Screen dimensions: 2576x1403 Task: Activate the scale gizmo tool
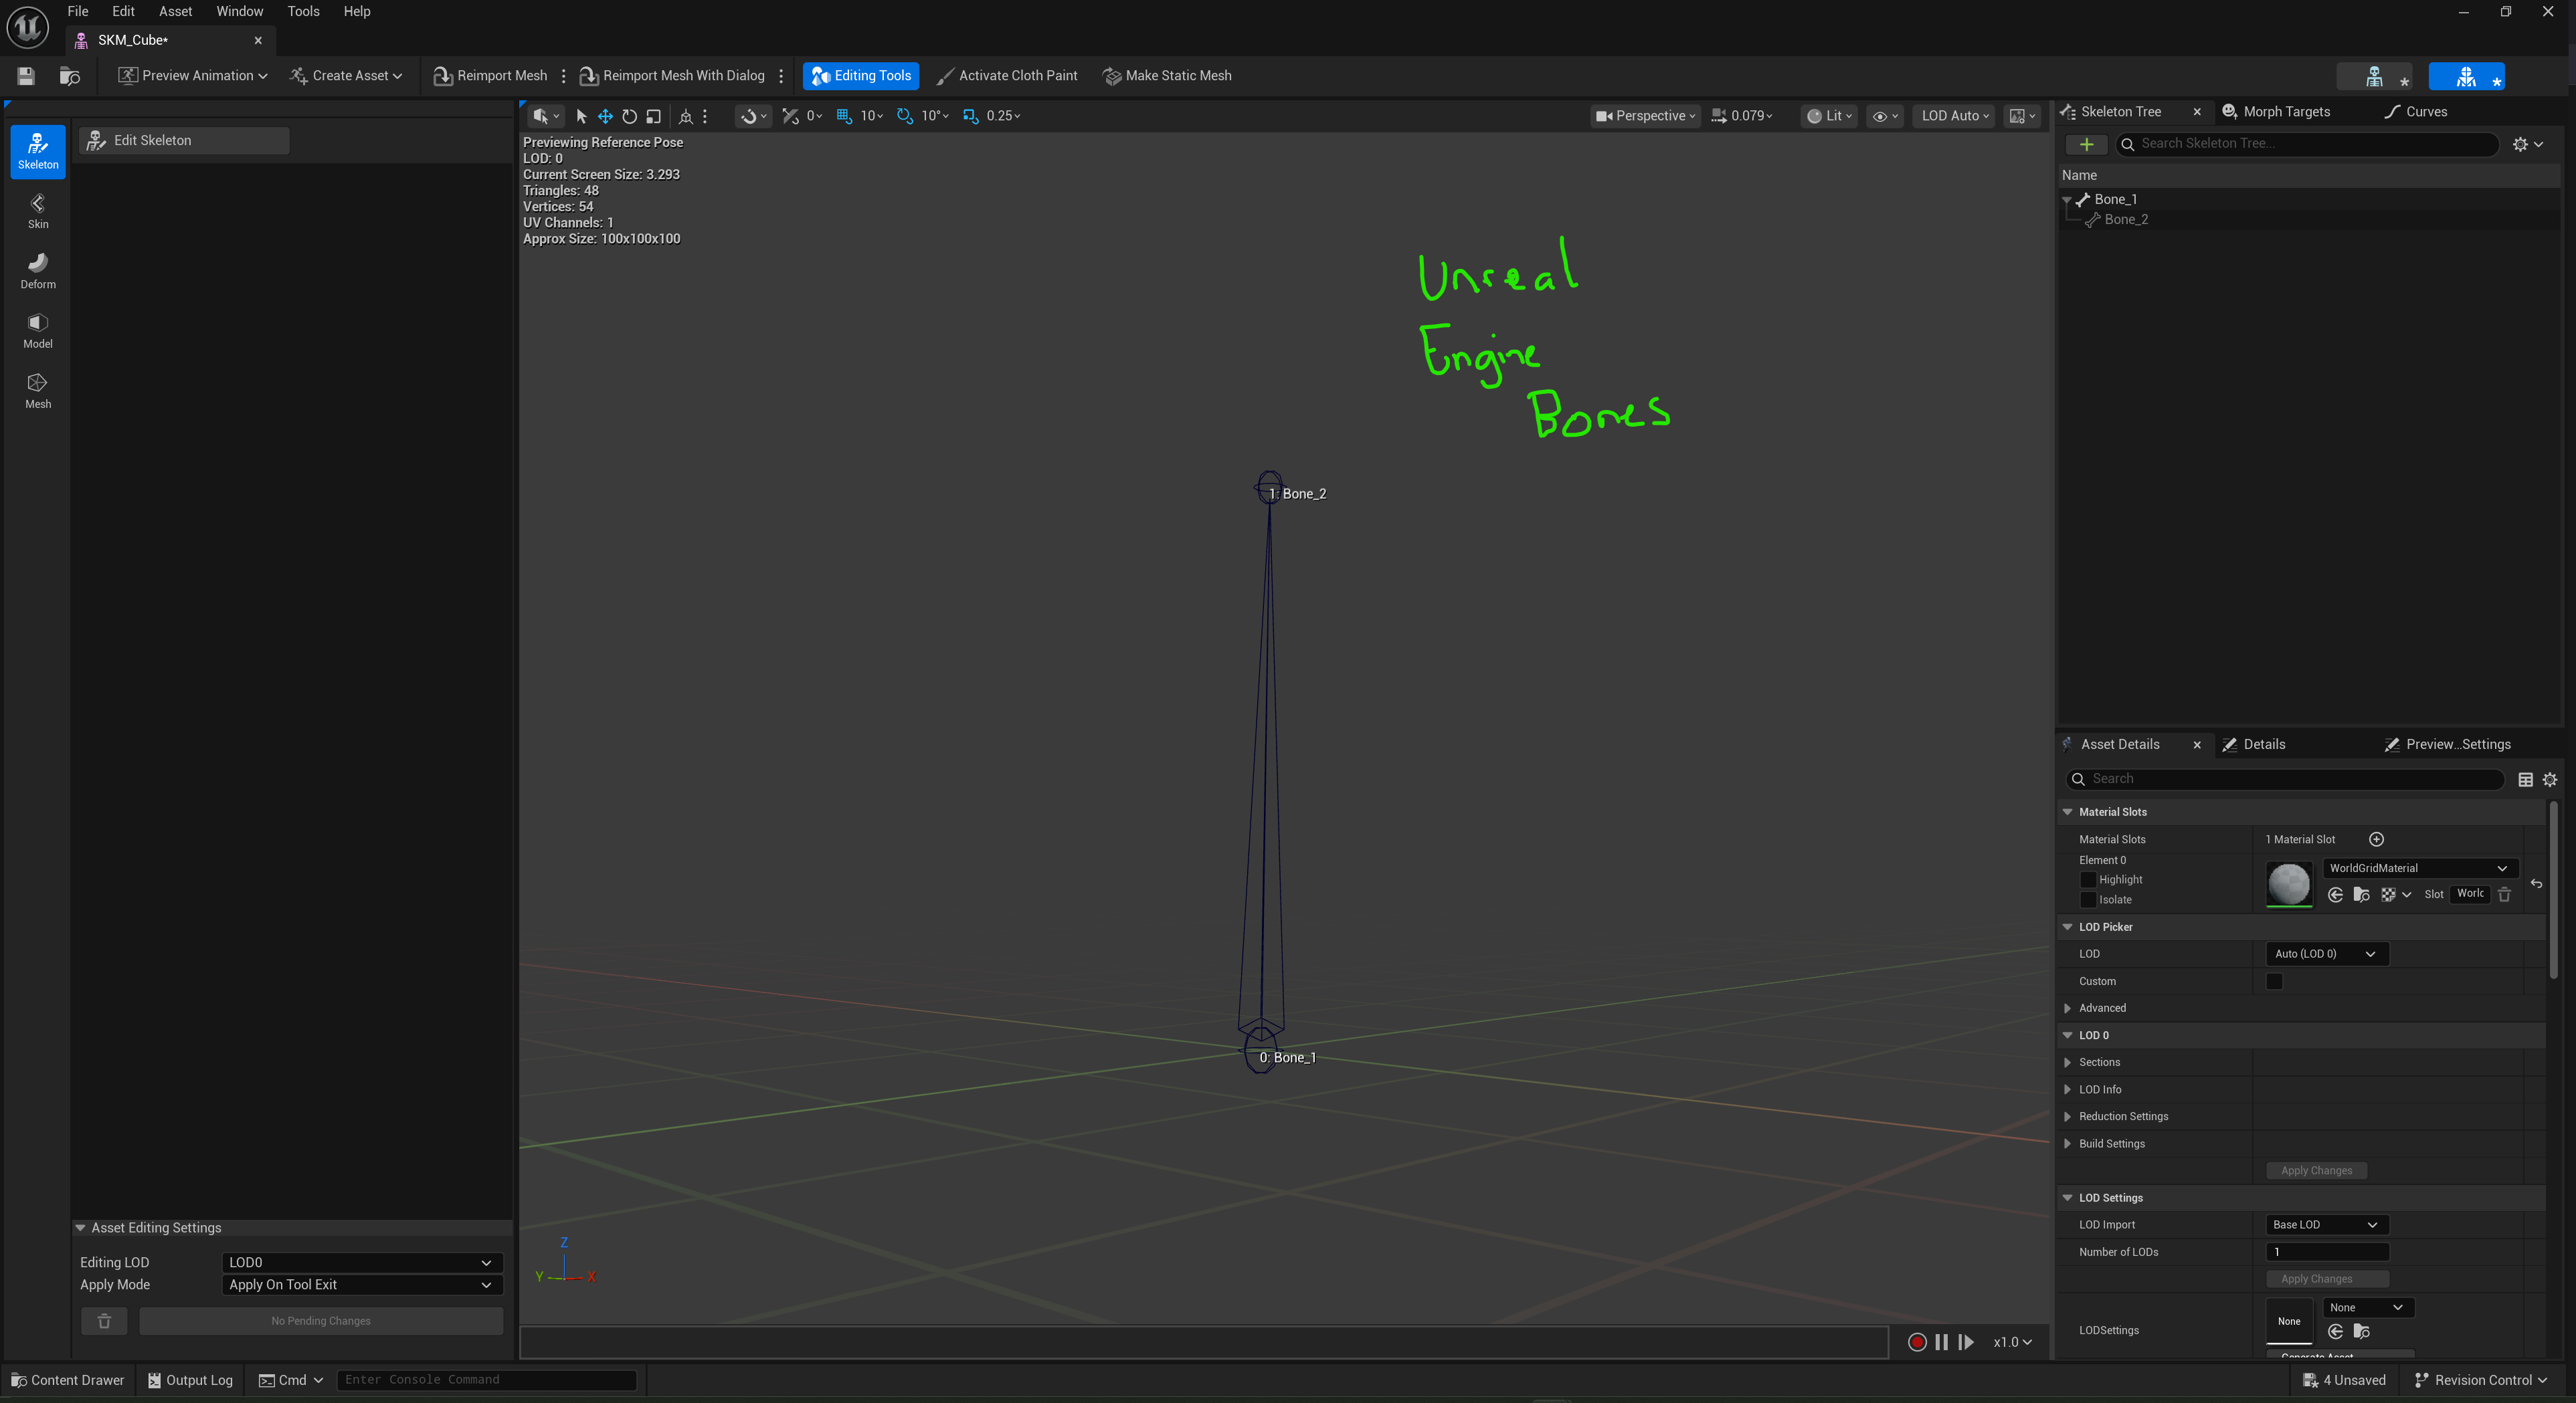click(x=653, y=116)
